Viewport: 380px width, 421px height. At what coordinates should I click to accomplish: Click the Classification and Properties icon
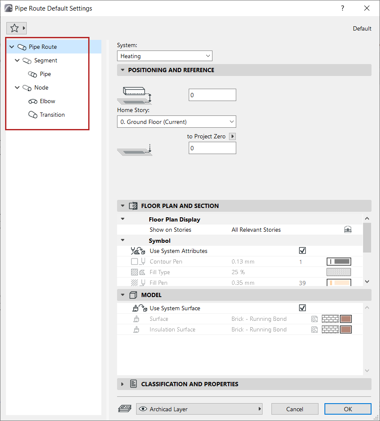133,384
